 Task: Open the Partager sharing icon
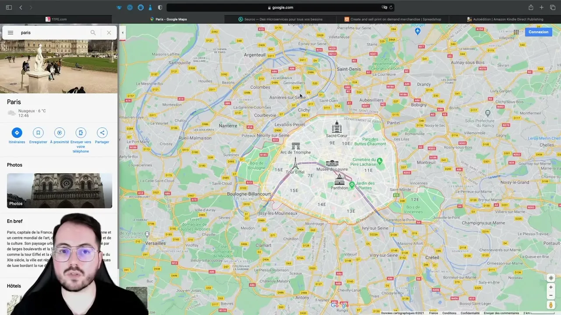click(102, 133)
